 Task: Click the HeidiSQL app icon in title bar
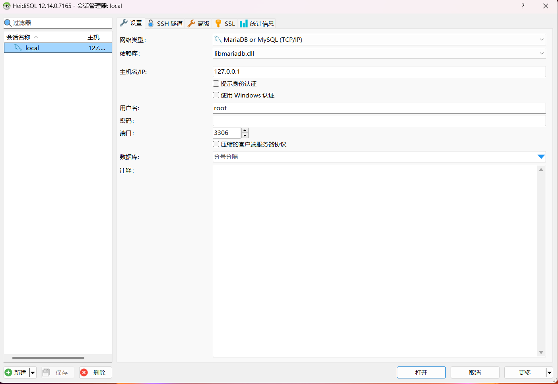[7, 6]
